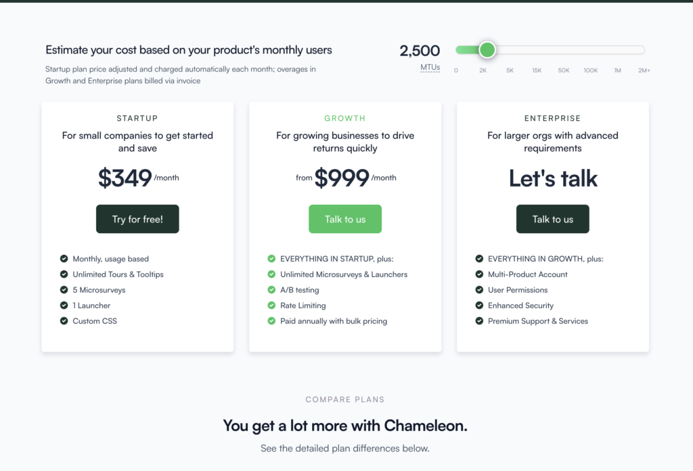Click the 1M label on the slider scale
The height and width of the screenshot is (471, 693).
click(617, 70)
